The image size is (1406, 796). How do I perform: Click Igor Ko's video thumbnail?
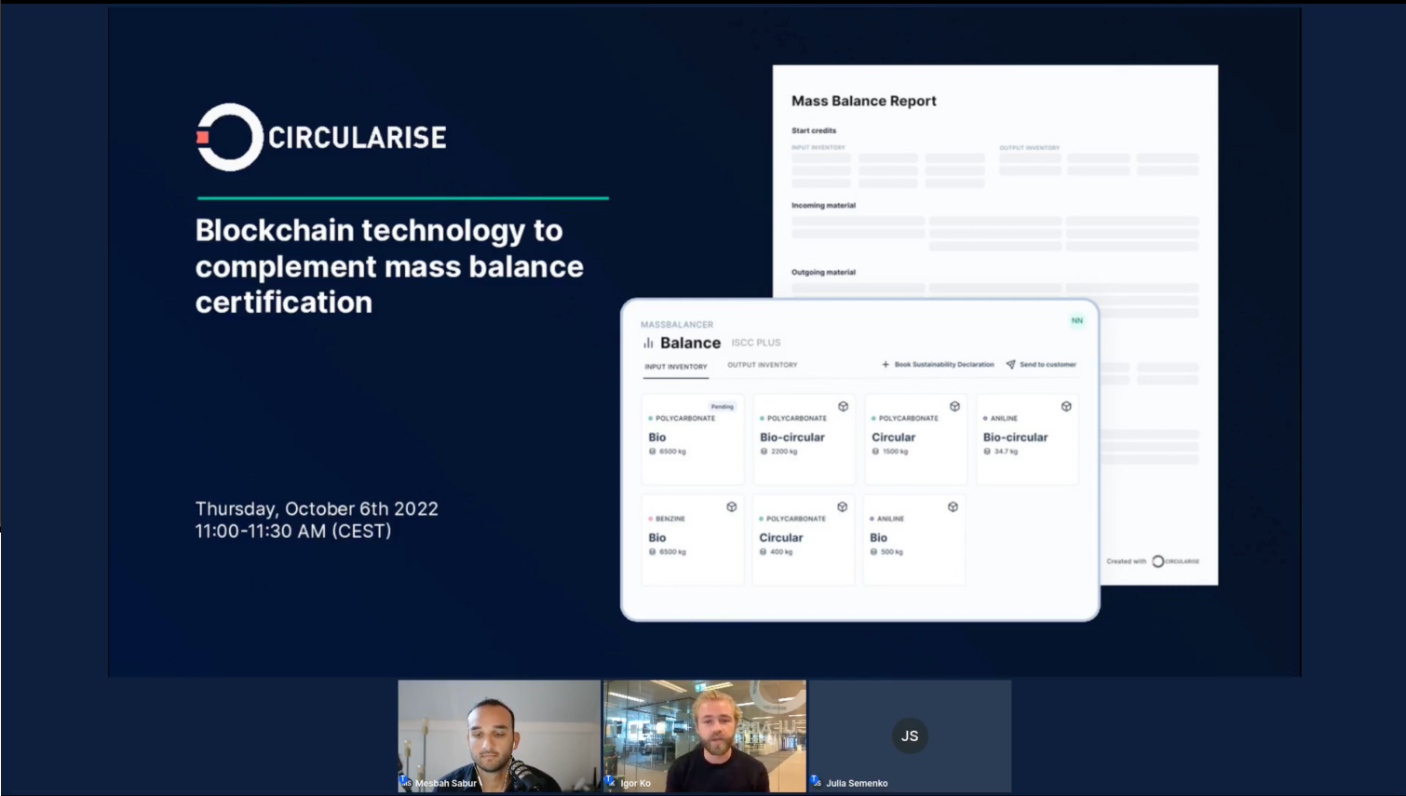[704, 735]
